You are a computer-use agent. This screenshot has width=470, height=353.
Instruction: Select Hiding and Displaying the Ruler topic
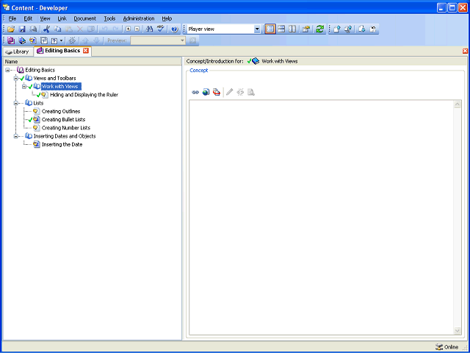point(84,95)
